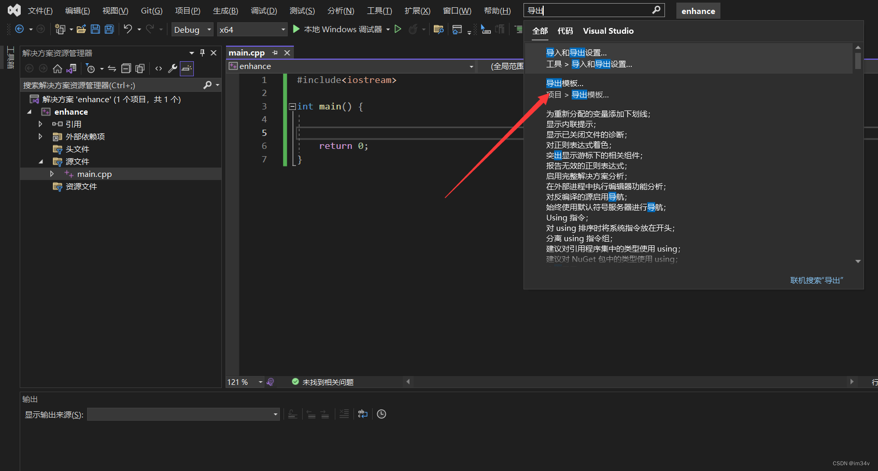This screenshot has height=471, width=878.
Task: Select the 全部 search results tab
Action: [540, 31]
